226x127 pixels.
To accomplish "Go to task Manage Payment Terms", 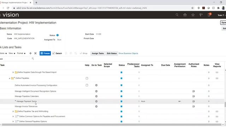I will pos(96,101).
